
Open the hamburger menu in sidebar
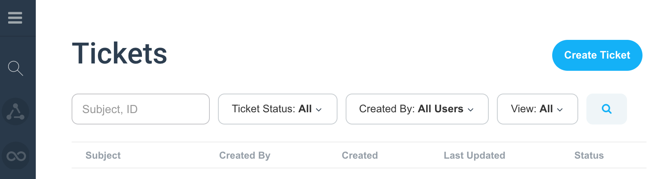(x=15, y=18)
